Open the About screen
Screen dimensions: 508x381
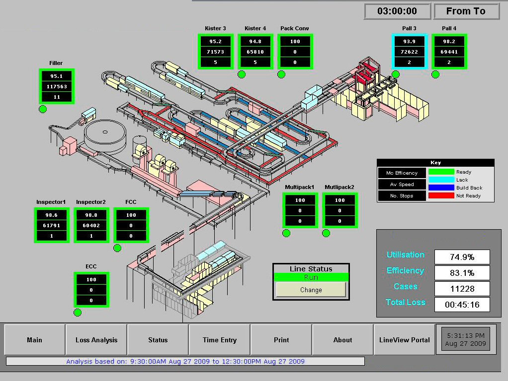[343, 340]
